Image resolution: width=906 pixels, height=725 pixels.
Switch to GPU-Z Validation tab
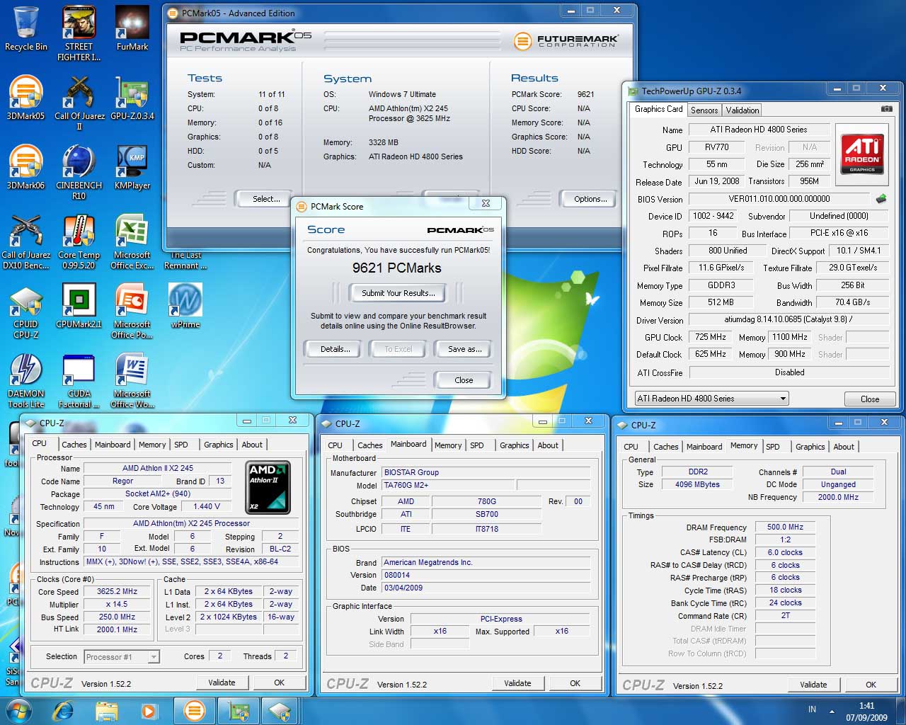click(742, 110)
